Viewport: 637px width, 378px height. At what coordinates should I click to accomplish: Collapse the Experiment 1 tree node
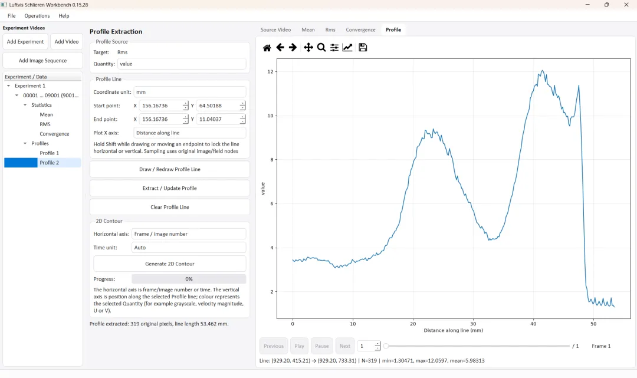pos(8,86)
